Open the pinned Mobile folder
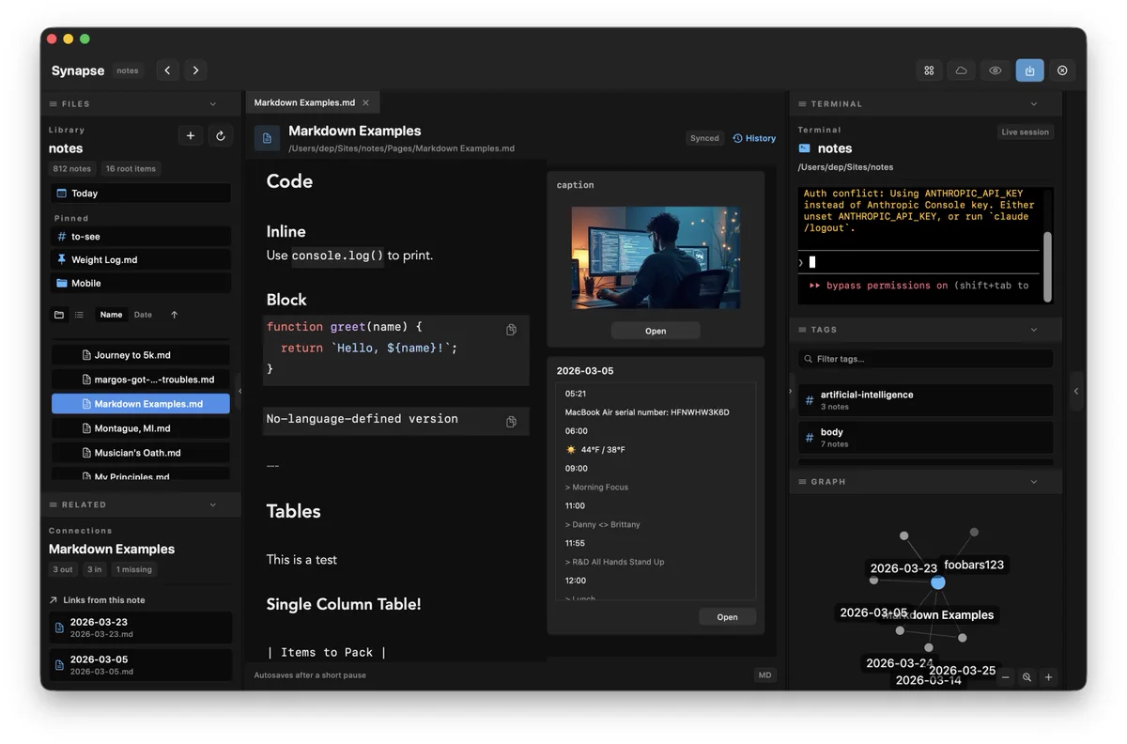The height and width of the screenshot is (744, 1127). pyautogui.click(x=141, y=283)
